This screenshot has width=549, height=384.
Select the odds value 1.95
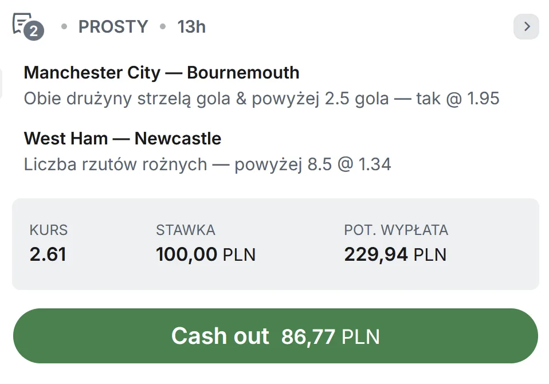(x=485, y=98)
